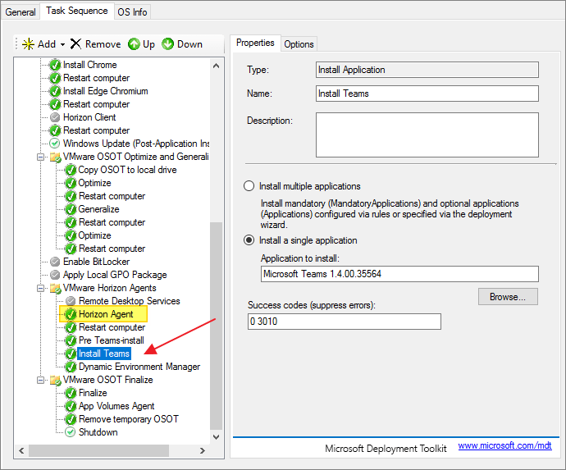Click the gray disabled icon beside Horizon Client

pos(55,117)
